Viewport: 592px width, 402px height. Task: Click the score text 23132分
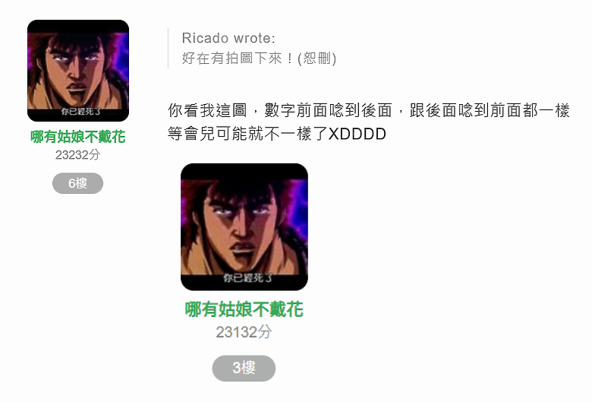tap(244, 332)
